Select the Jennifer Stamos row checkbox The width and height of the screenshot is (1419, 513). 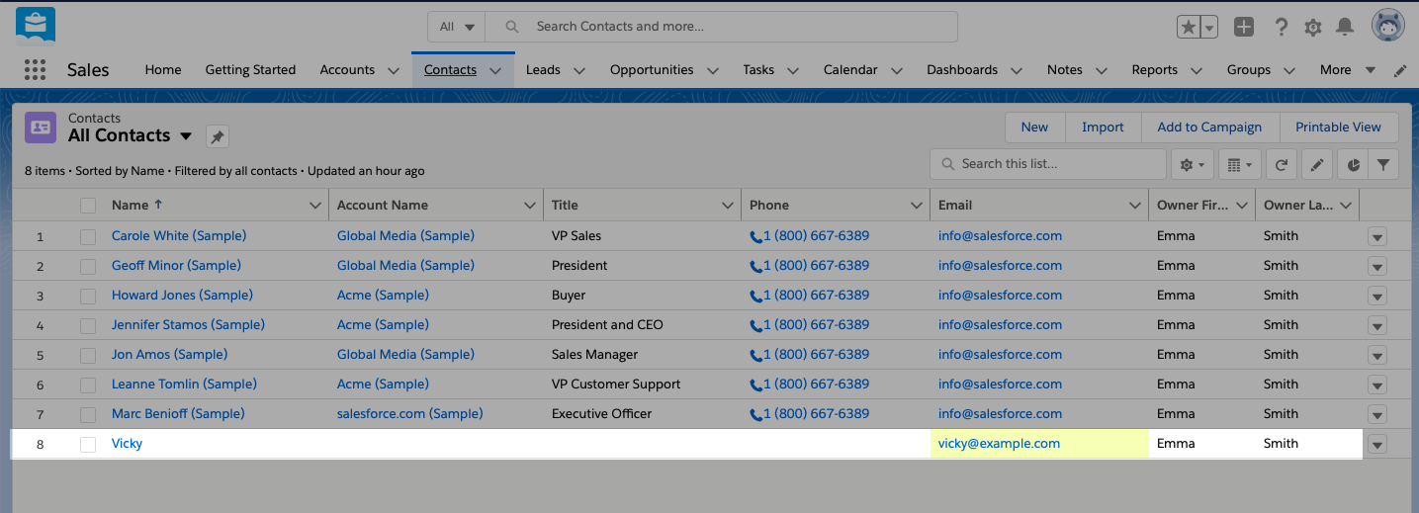88,325
